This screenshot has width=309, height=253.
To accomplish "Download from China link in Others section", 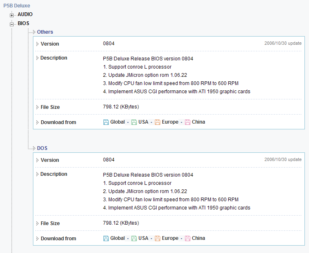I will click(199, 122).
